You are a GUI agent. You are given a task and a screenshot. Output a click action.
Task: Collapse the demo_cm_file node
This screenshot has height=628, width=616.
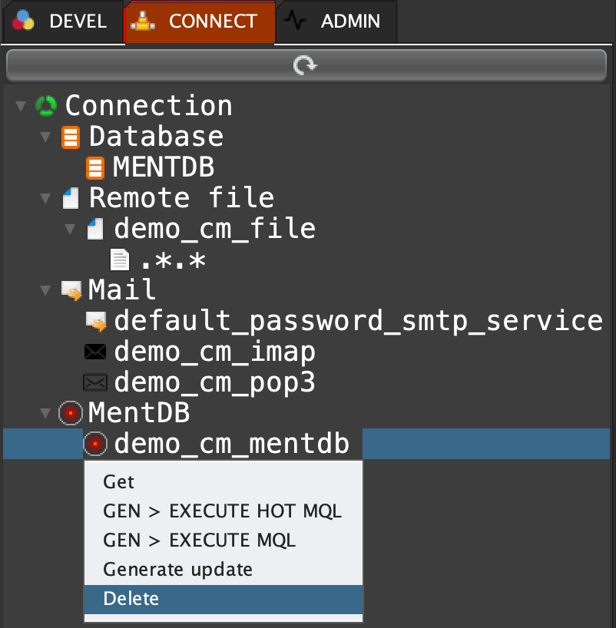click(x=70, y=229)
